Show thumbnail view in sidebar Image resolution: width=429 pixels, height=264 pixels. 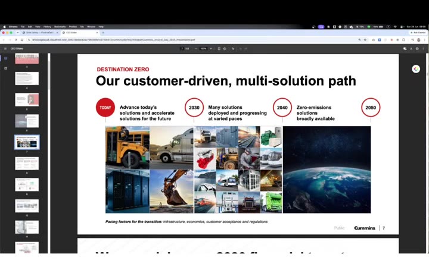click(6, 58)
